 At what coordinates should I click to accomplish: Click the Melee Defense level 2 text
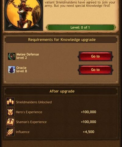tap(27, 56)
